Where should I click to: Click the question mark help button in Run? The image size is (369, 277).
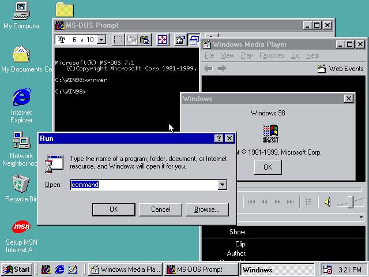[219, 138]
